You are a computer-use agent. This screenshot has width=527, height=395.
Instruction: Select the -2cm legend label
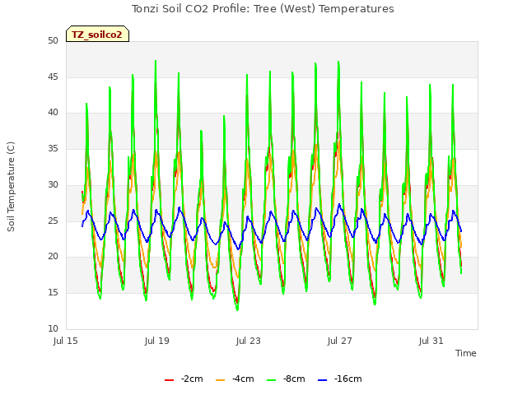[x=192, y=379]
